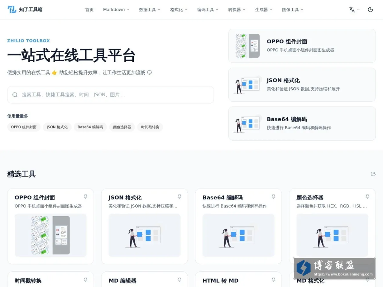Image resolution: width=383 pixels, height=287 pixels.
Task: Open the HTML 转 MD card title
Action: (221, 281)
